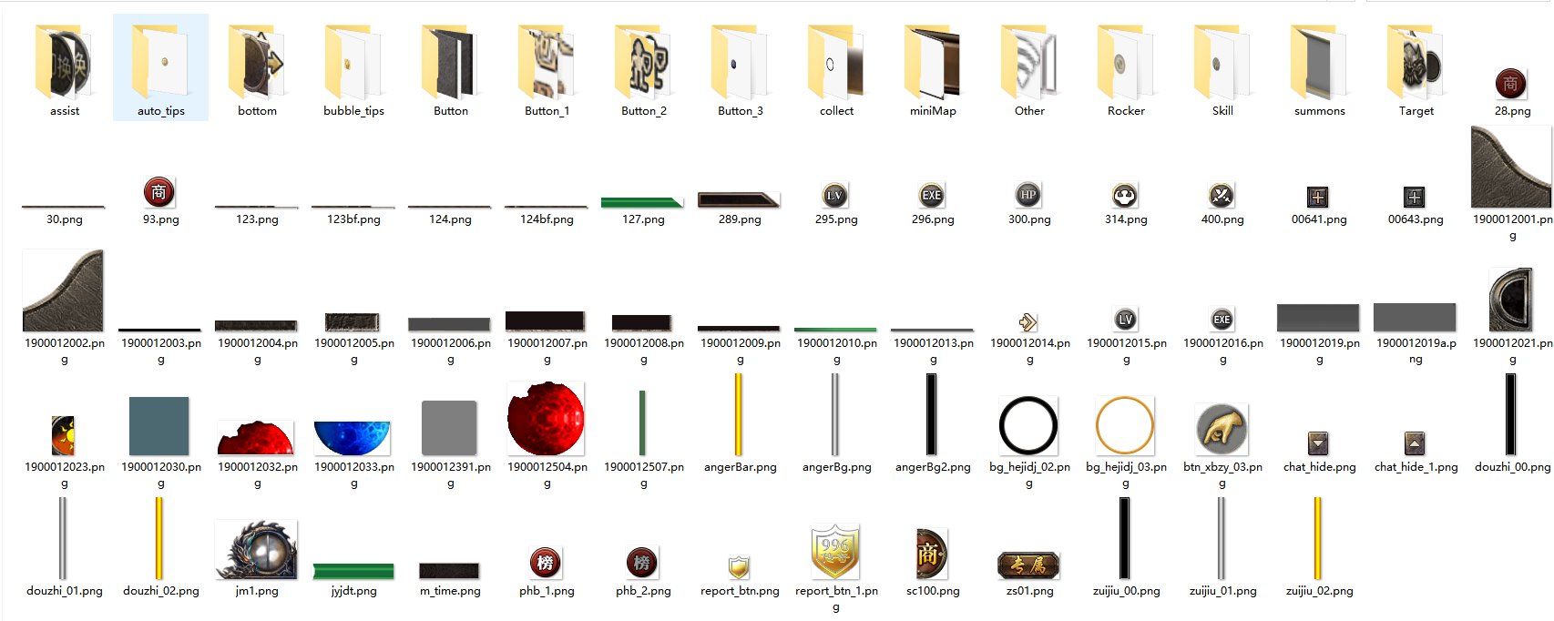This screenshot has width=1554, height=621.
Task: Open the miniMap folder
Action: click(x=933, y=62)
